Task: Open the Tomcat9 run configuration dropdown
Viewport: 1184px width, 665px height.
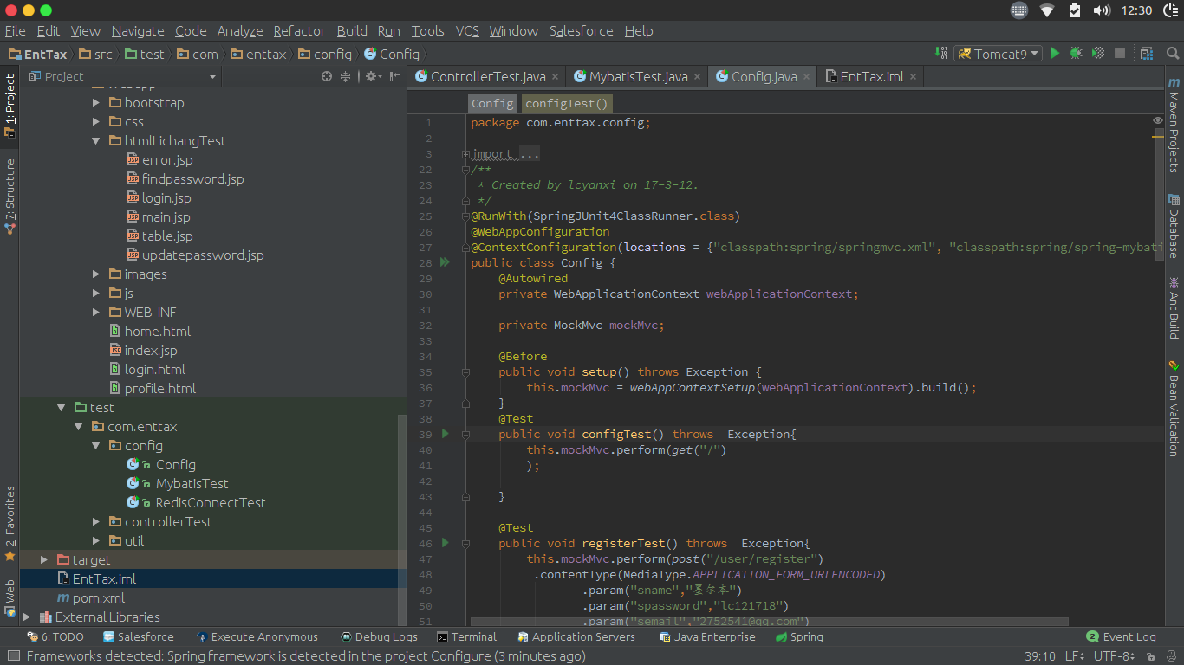Action: click(998, 54)
